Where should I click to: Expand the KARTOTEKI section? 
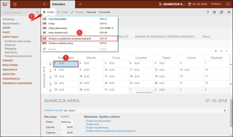pos(9,74)
